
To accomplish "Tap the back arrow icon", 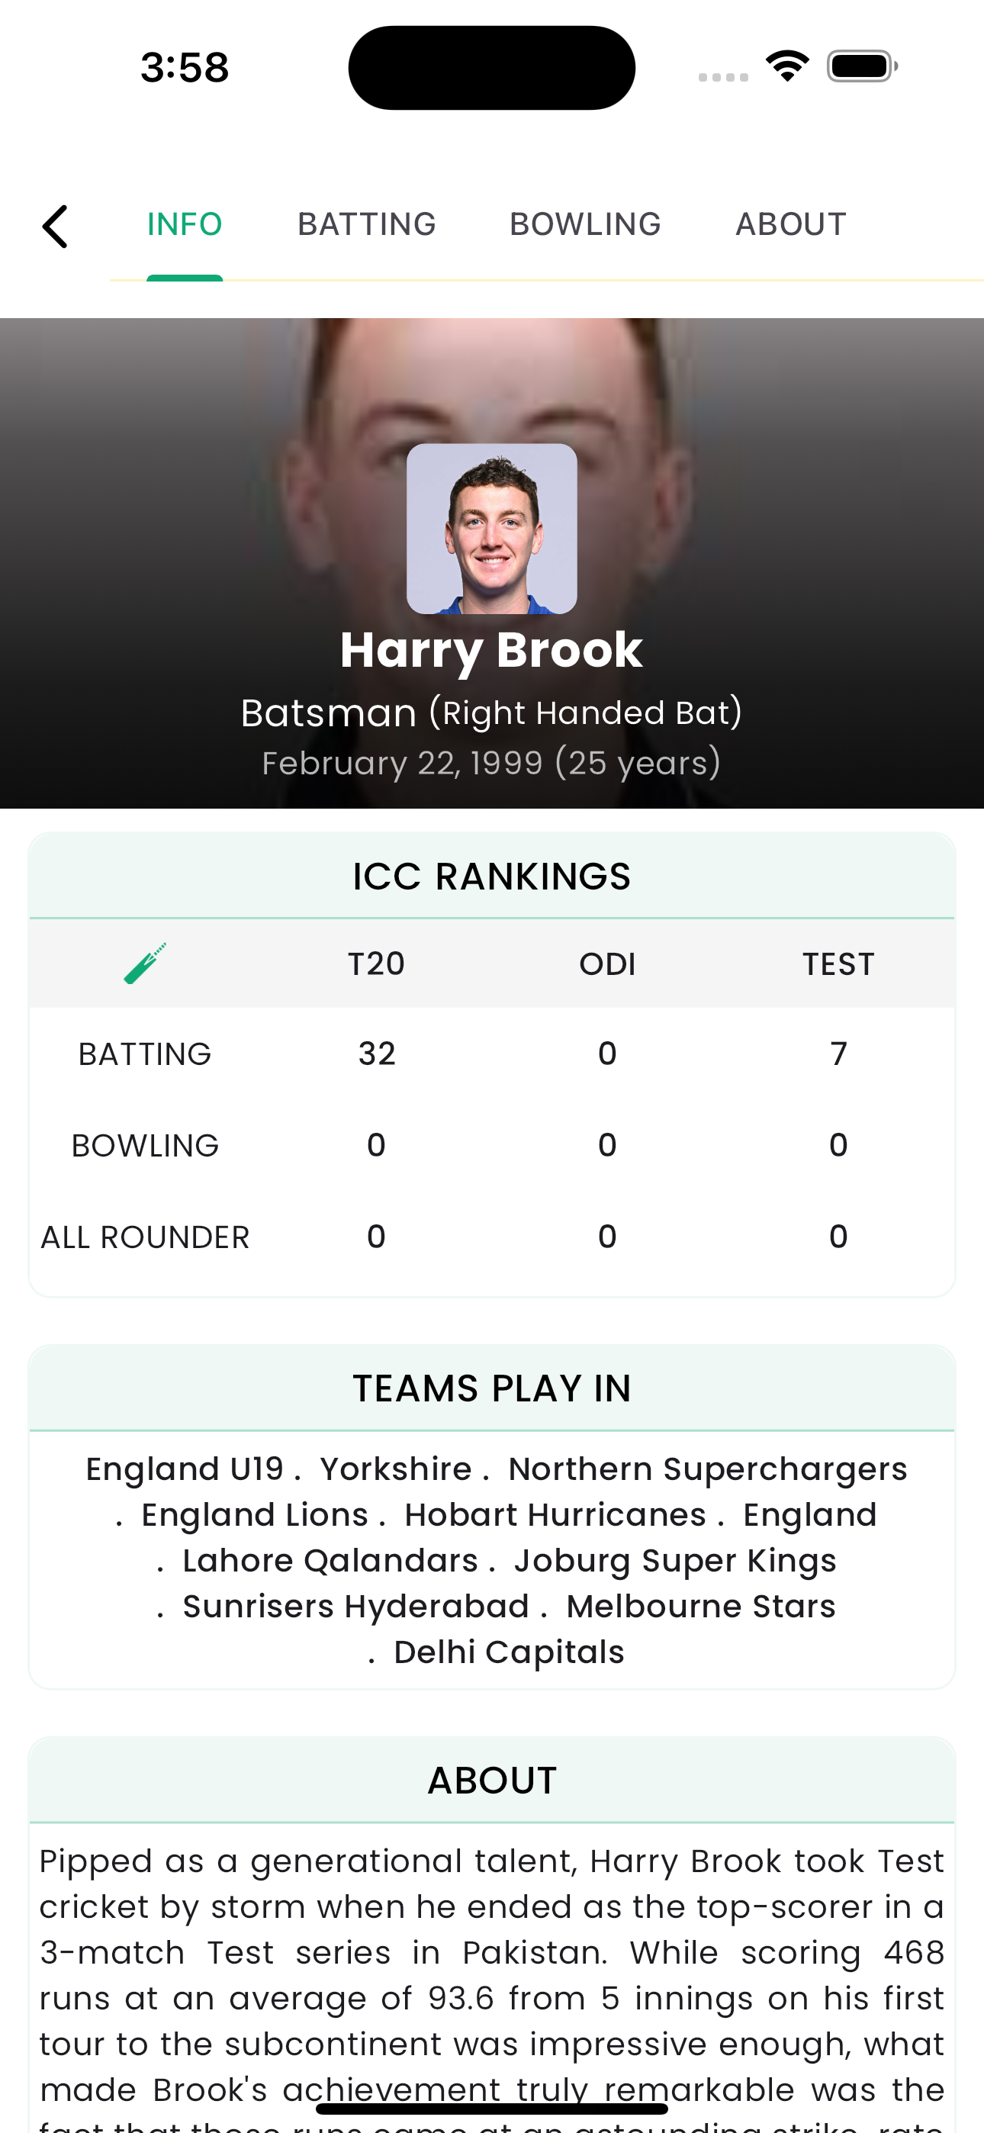I will coord(56,226).
